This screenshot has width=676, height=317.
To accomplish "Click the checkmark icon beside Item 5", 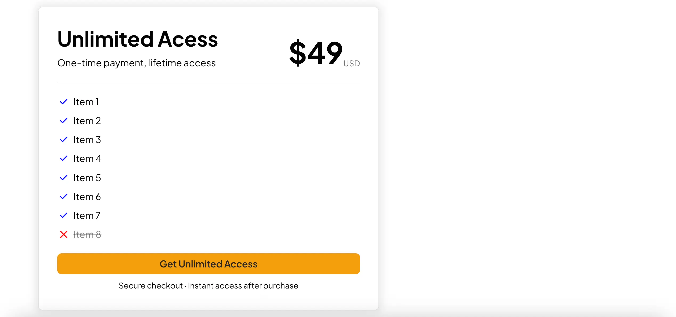I will pos(64,177).
